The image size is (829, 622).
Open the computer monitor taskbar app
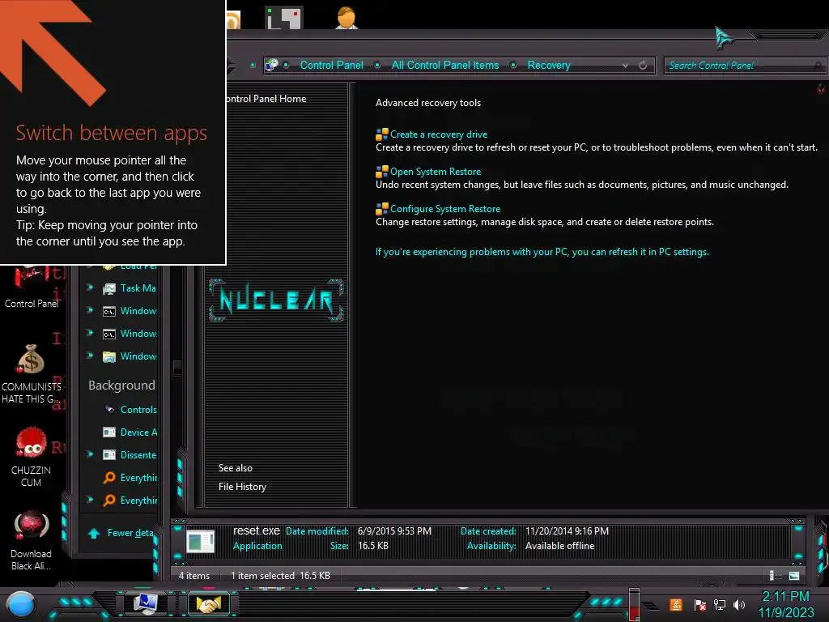(145, 603)
